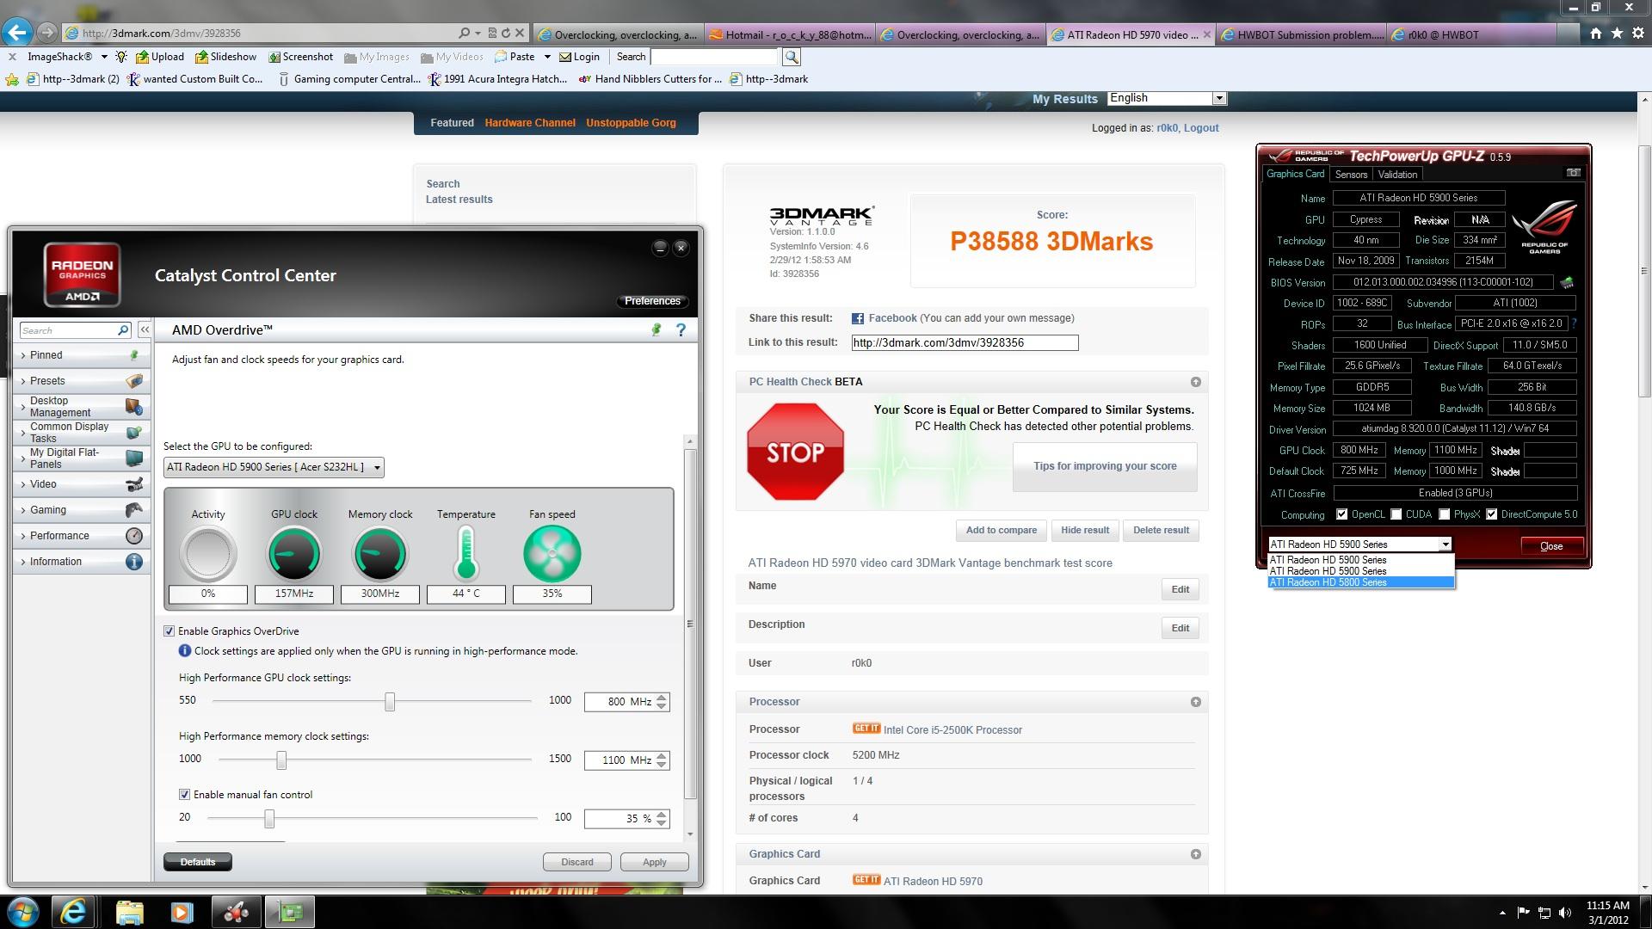1652x929 pixels.
Task: Open the English language dropdown
Action: pyautogui.click(x=1167, y=98)
